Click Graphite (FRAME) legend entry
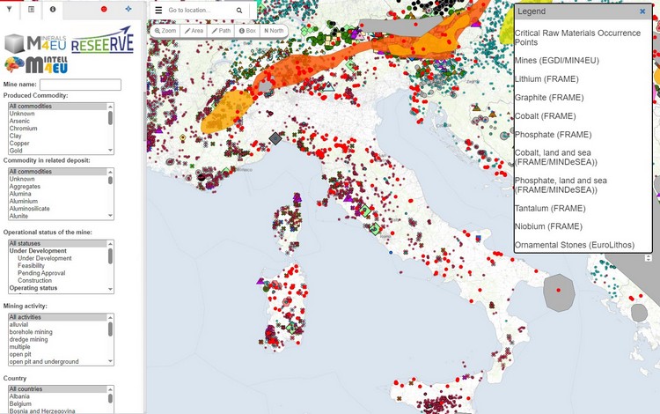 pos(549,98)
